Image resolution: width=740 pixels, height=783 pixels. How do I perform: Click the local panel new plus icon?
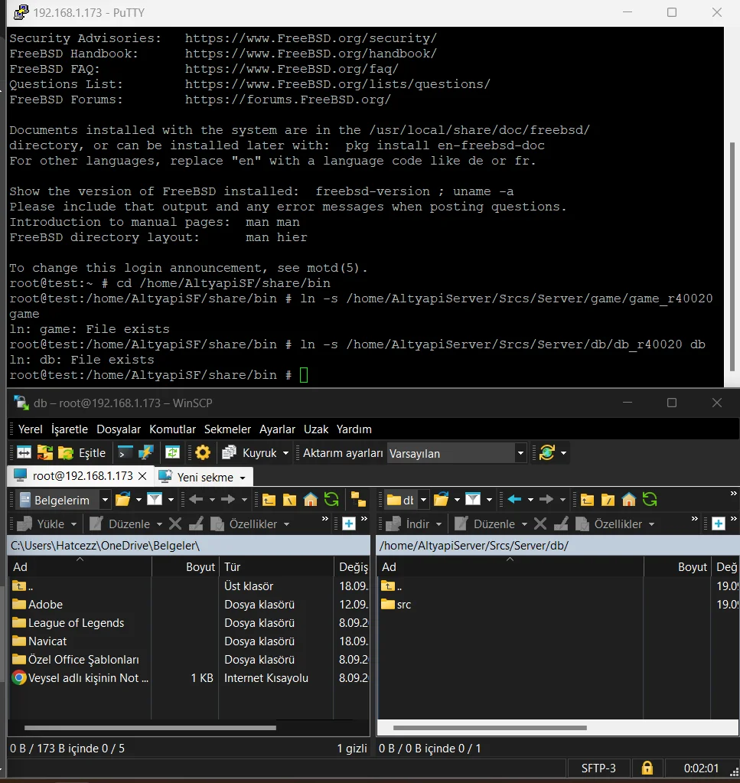[348, 524]
